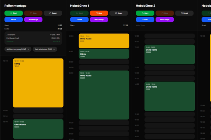The height and width of the screenshot is (140, 211).
Task: Start the Hebebühne 2 timer
Action: pyautogui.click(x=145, y=13)
